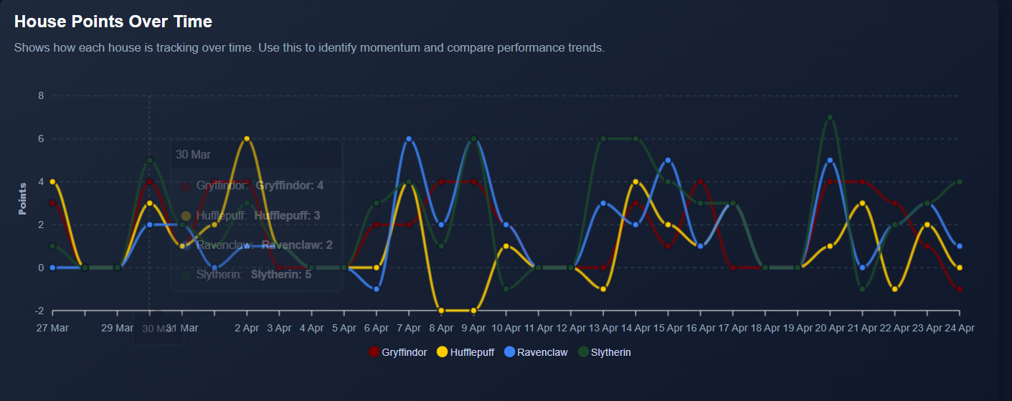Select Ravenclaw 5-point marker on 15 Apr
The width and height of the screenshot is (1012, 401).
tap(668, 160)
